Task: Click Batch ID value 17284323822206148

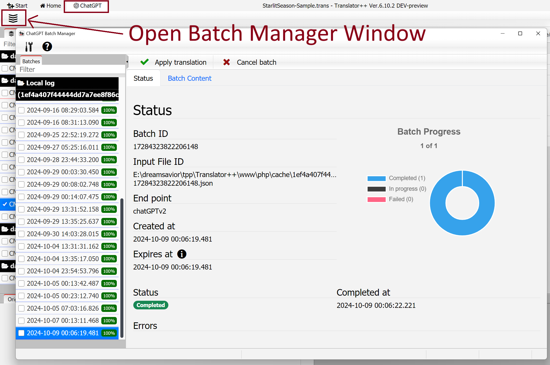Action: pyautogui.click(x=166, y=147)
